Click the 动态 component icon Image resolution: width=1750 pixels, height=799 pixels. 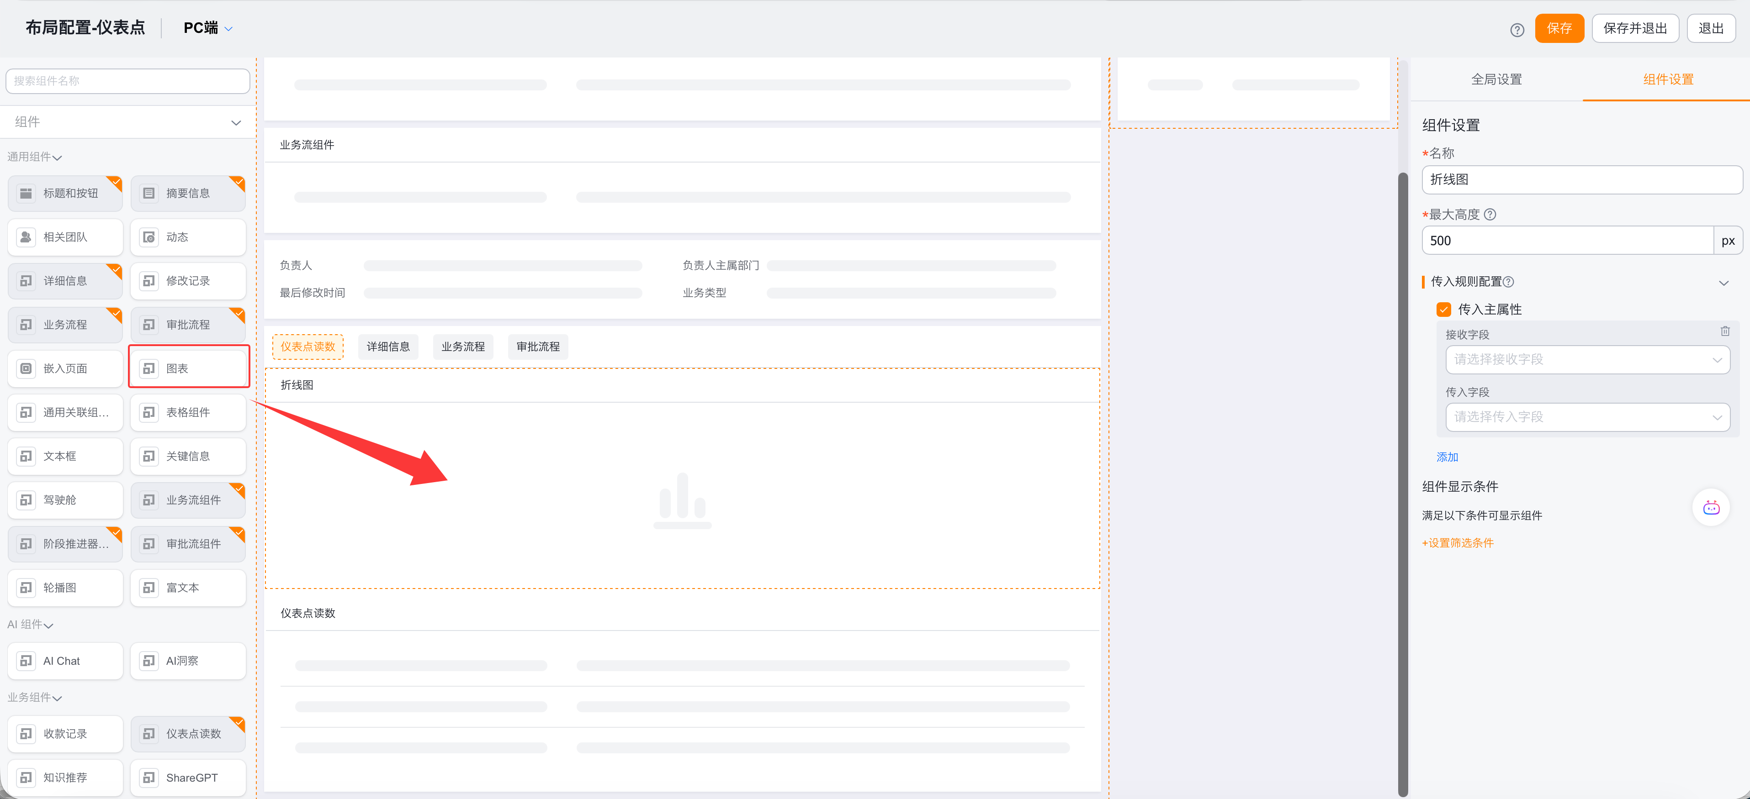[149, 237]
